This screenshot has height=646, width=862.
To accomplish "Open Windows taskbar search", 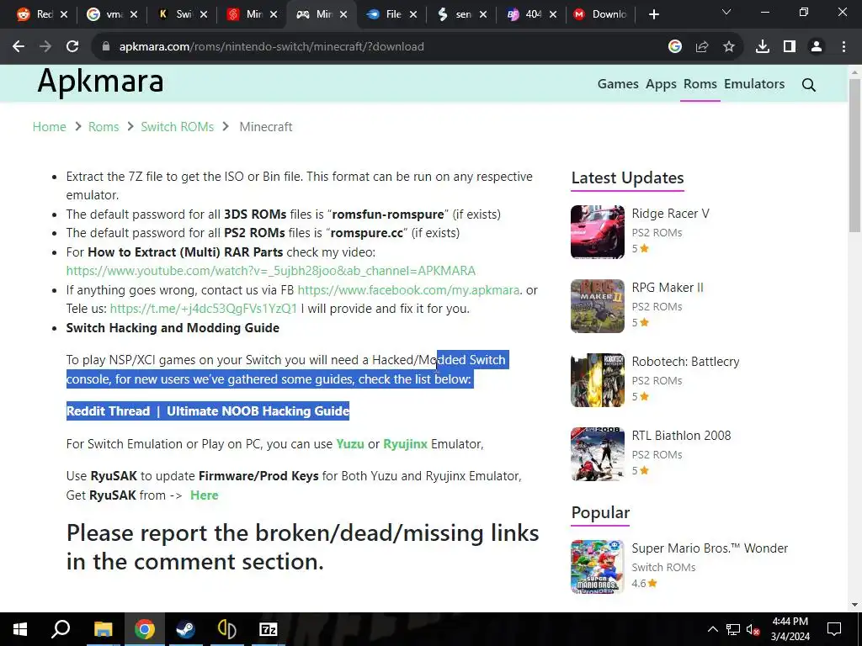I will tap(61, 629).
